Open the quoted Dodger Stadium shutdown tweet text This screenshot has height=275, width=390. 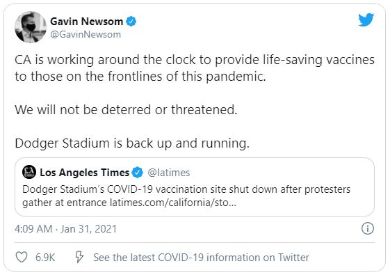pyautogui.click(x=186, y=196)
